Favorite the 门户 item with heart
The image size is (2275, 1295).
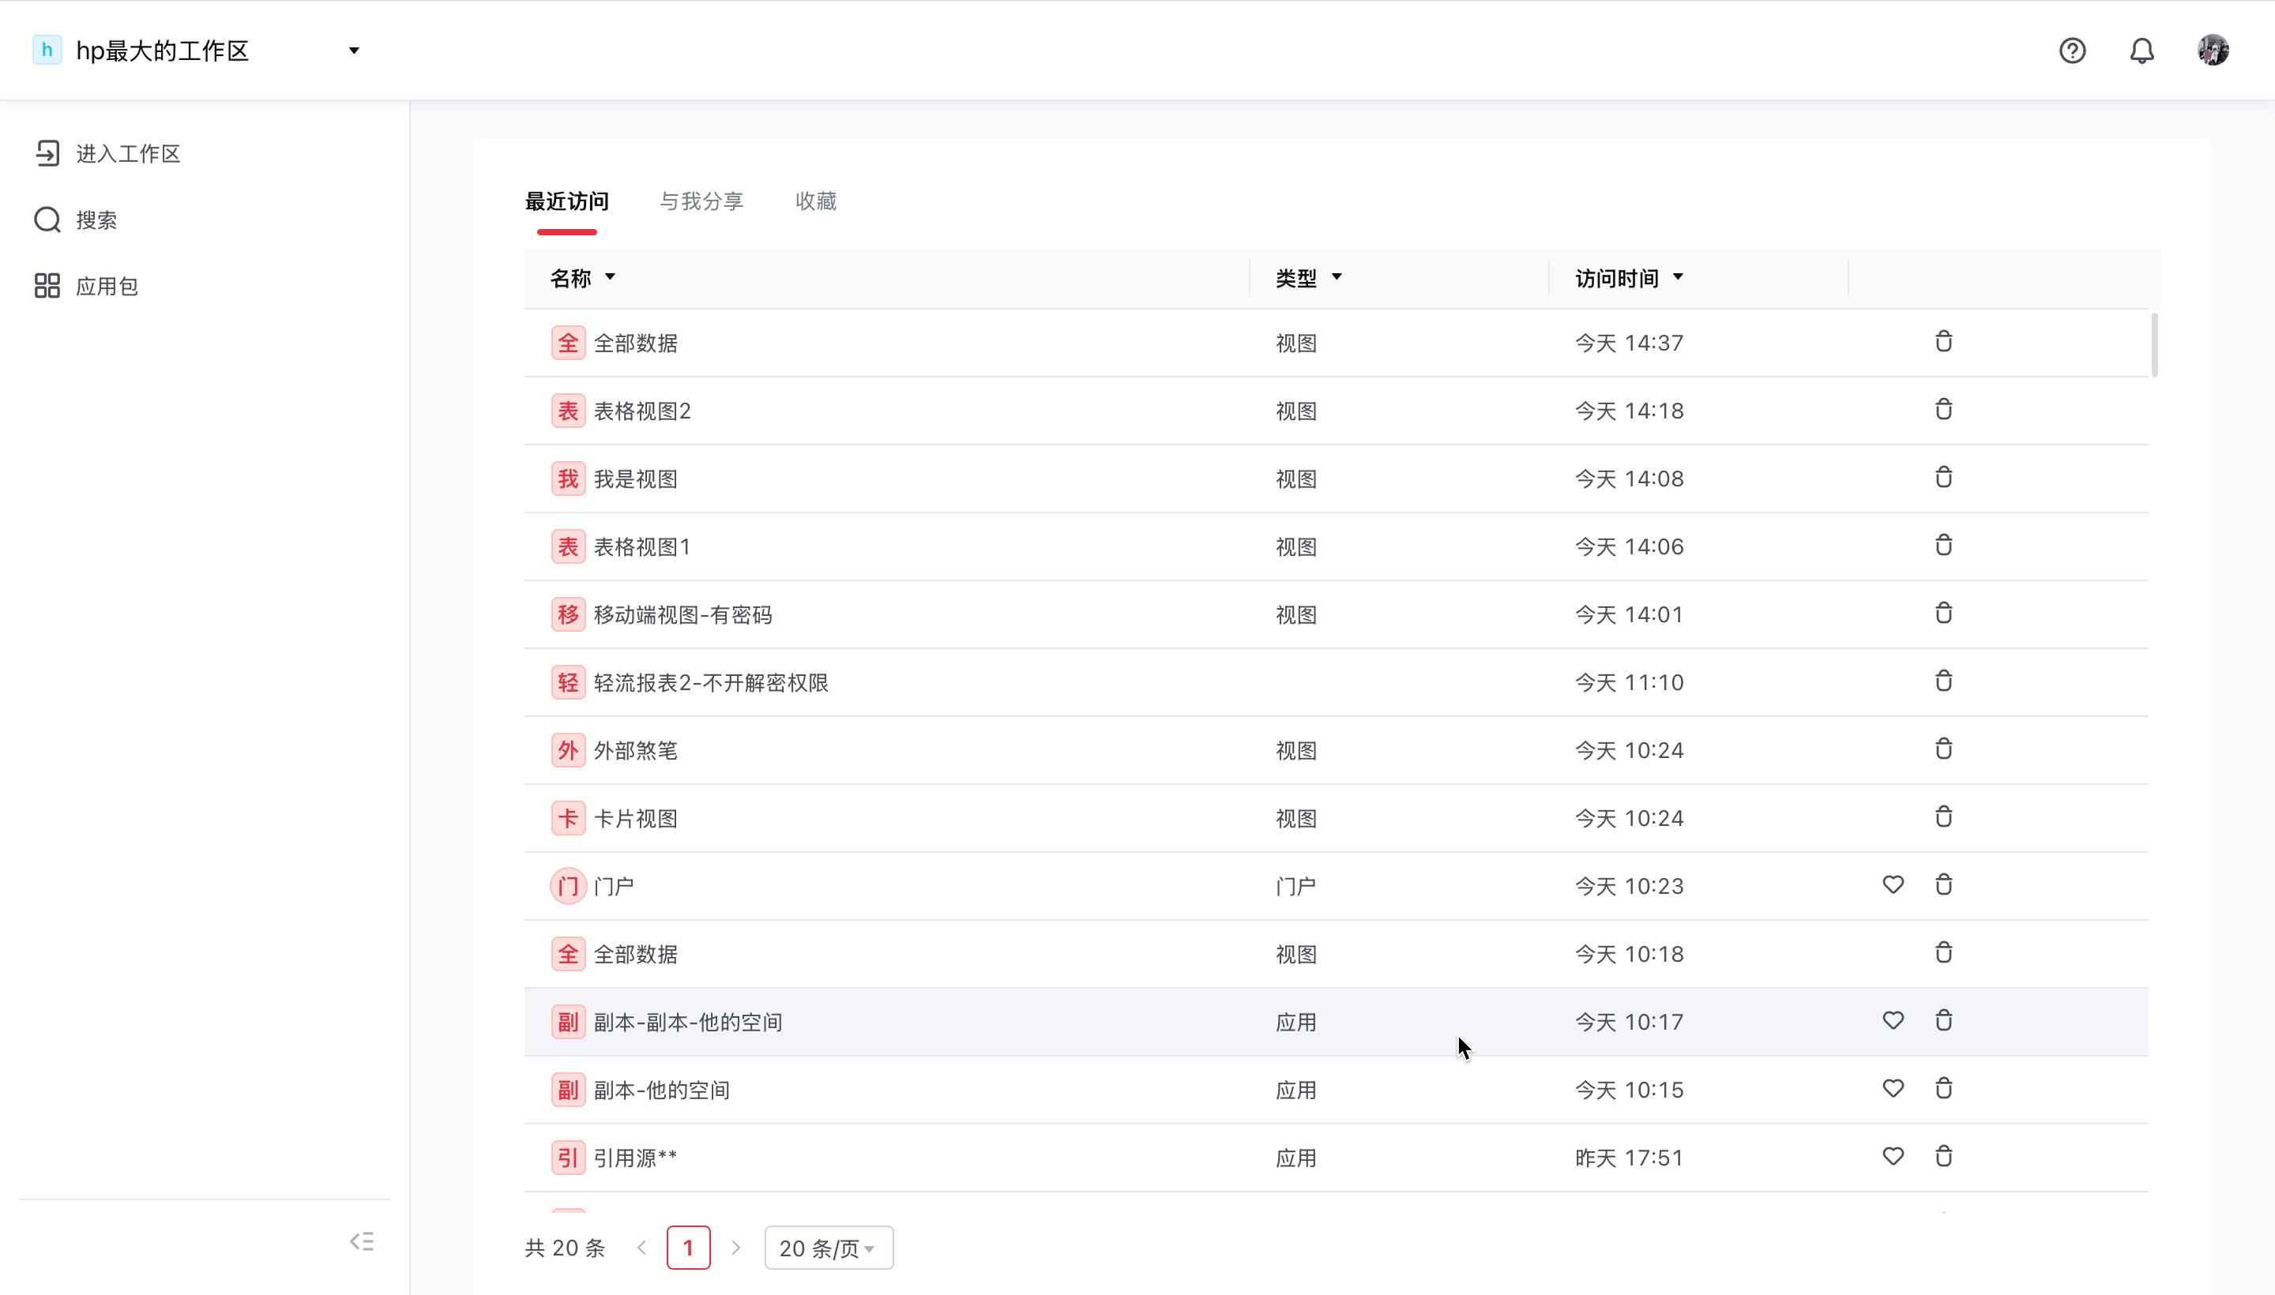[x=1893, y=885]
